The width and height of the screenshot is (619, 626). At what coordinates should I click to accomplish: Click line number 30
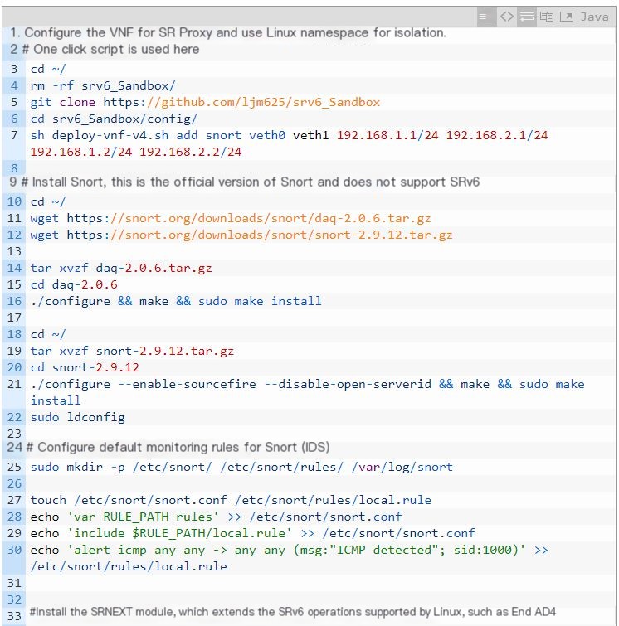(14, 550)
